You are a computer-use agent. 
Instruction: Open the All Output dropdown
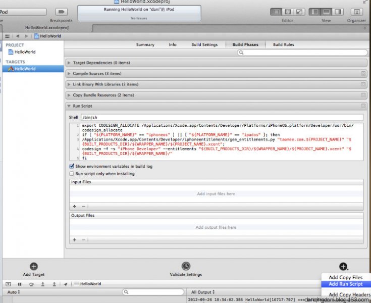[x=203, y=292]
